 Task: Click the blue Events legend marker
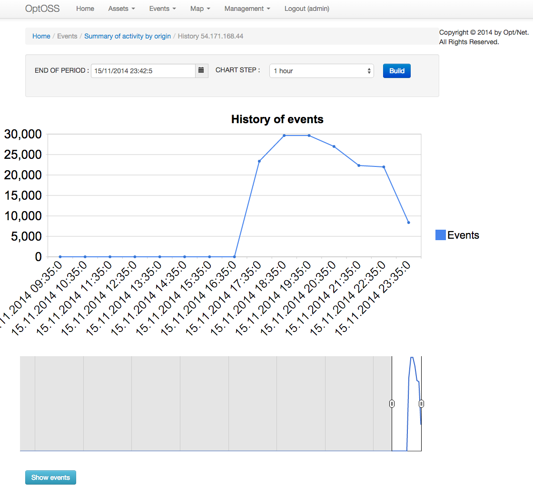[440, 234]
